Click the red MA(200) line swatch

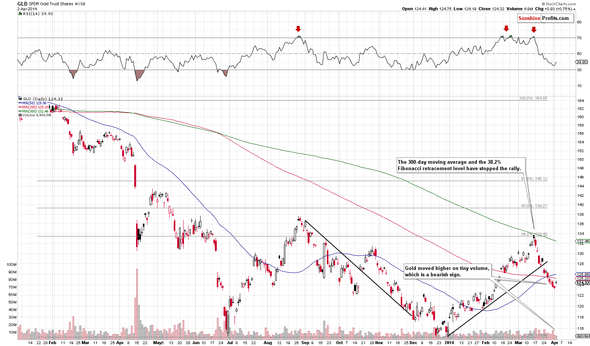pyautogui.click(x=20, y=107)
